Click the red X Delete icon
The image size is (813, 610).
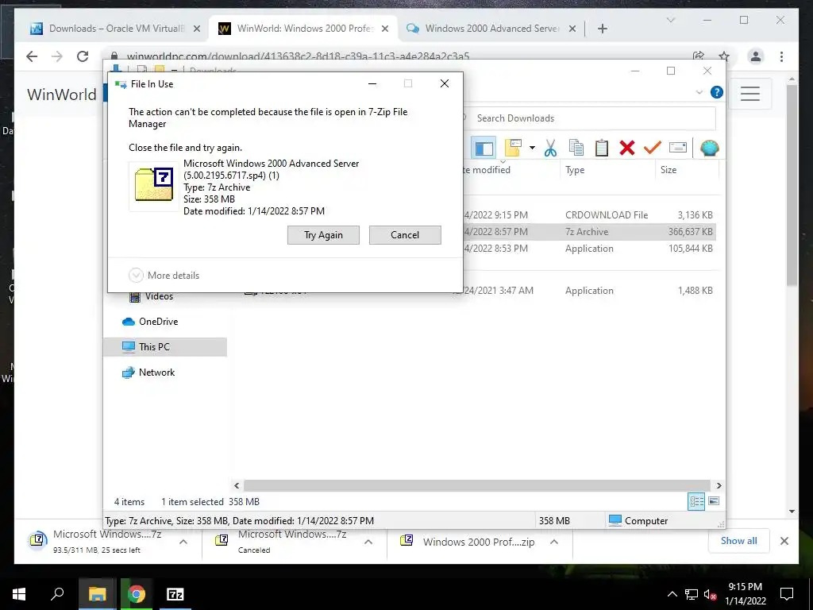(627, 148)
